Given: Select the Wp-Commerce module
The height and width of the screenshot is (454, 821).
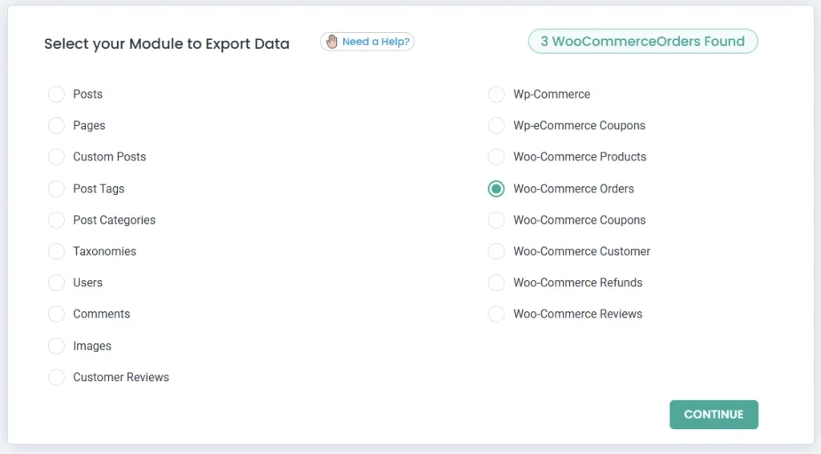Looking at the screenshot, I should click(x=496, y=95).
